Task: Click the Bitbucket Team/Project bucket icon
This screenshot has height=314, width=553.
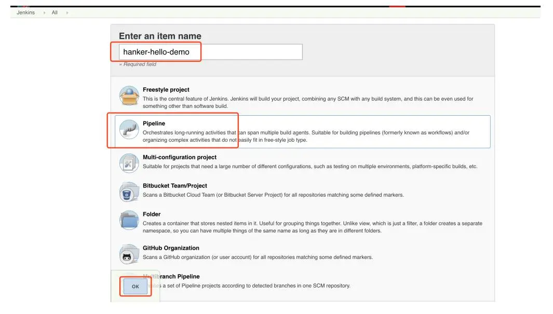Action: 129,192
